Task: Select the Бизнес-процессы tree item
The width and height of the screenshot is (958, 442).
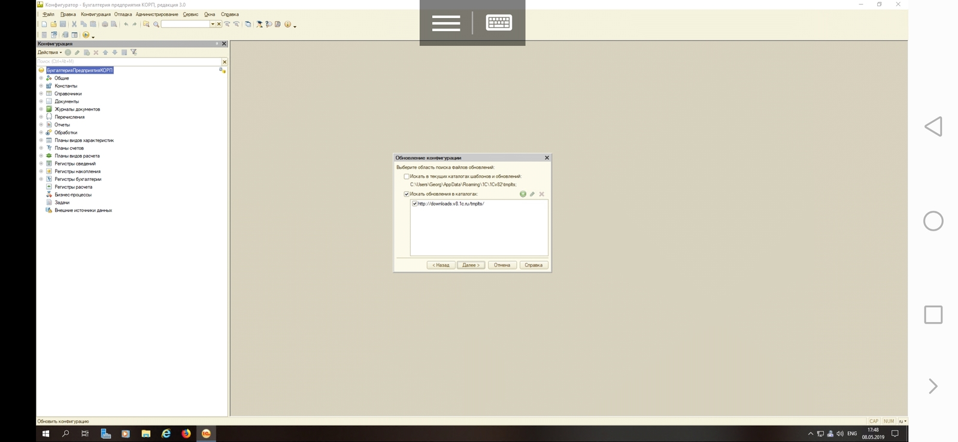Action: [x=73, y=195]
